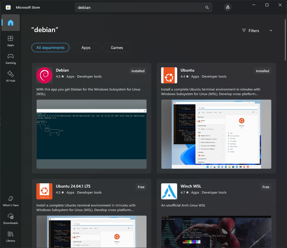
Task: Select the Games filter chip
Action: [117, 48]
